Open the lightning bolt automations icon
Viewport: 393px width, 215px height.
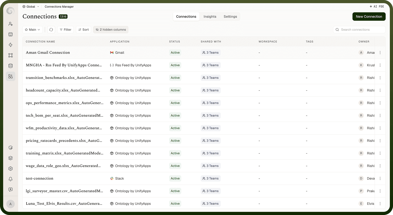point(11,45)
